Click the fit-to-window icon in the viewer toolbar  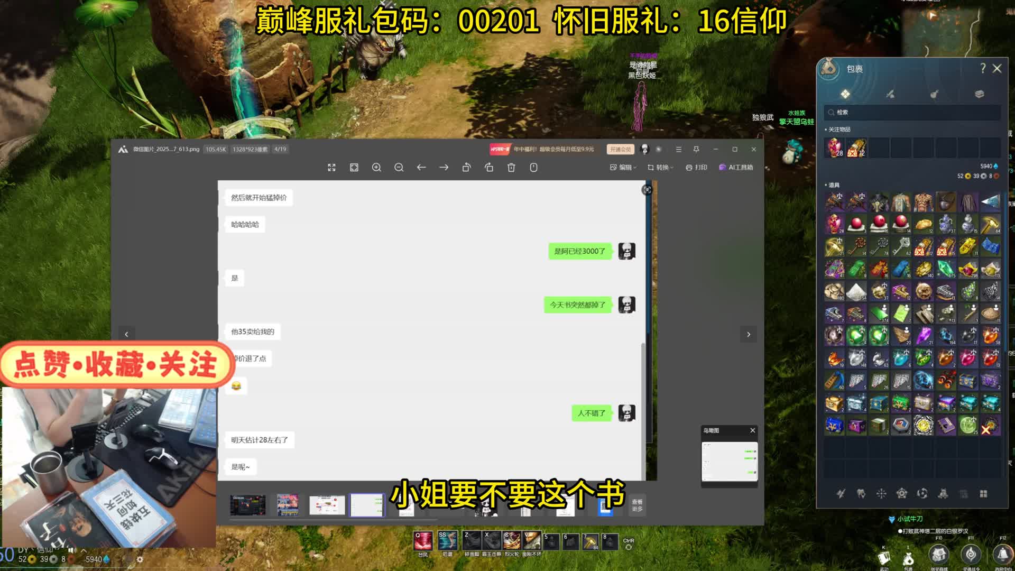[354, 167]
